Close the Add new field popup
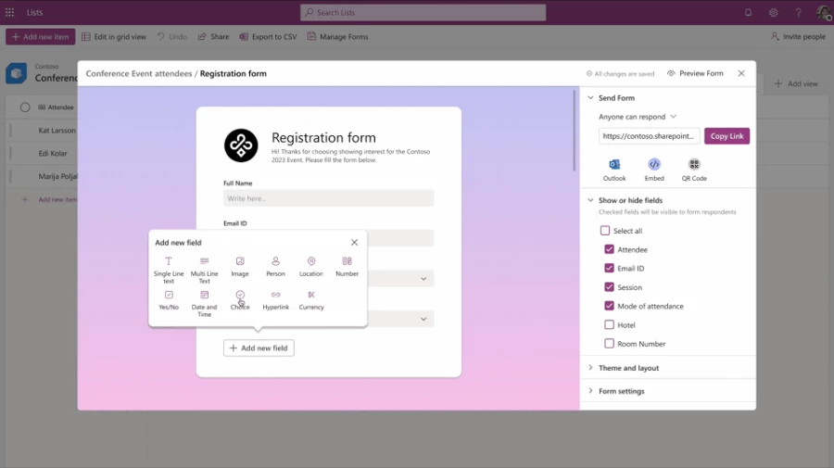This screenshot has width=834, height=468. (x=354, y=243)
